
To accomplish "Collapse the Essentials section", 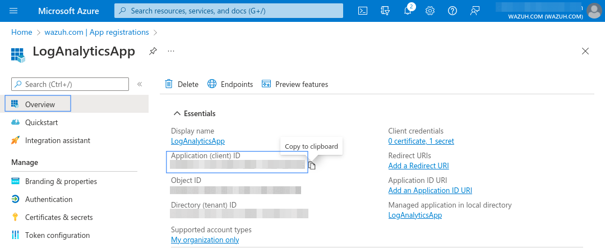I will 177,113.
